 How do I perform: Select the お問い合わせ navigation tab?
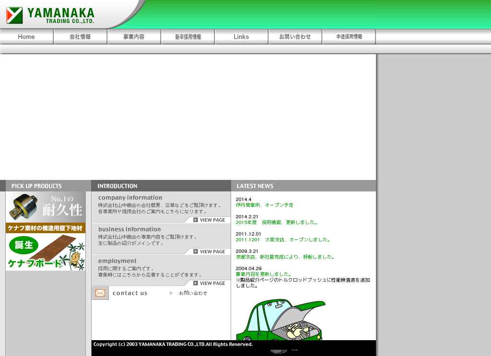[295, 37]
